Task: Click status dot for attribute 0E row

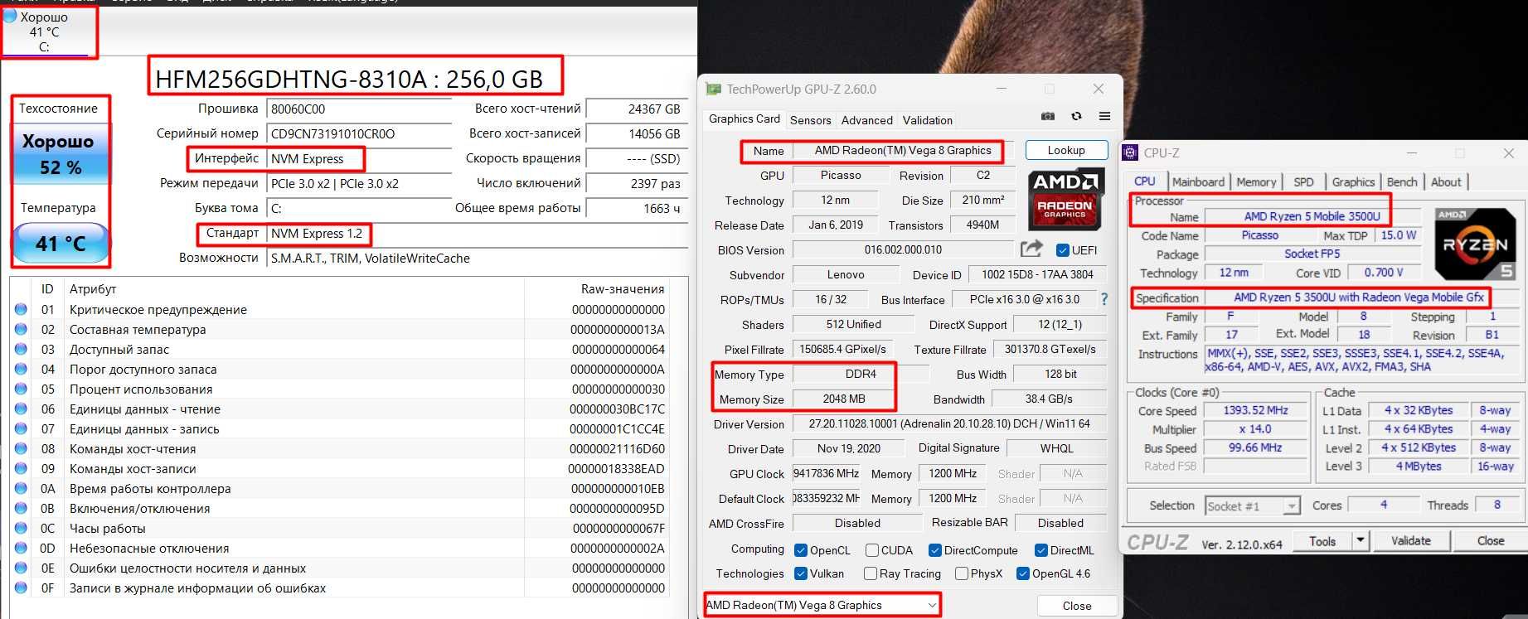Action: point(21,568)
